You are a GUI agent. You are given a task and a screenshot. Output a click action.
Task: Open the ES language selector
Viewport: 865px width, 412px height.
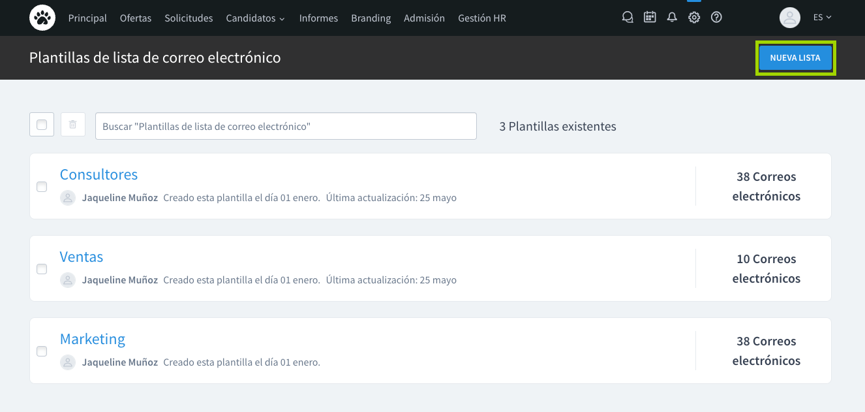click(823, 18)
